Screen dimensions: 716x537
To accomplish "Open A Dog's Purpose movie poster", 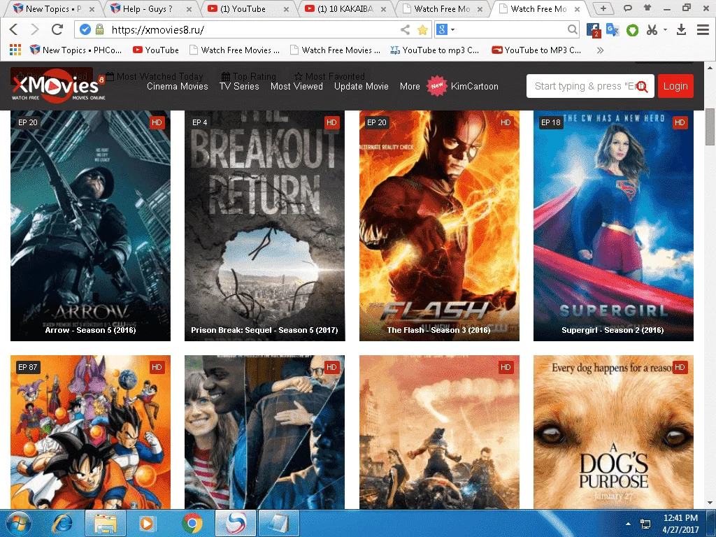I will pyautogui.click(x=613, y=432).
